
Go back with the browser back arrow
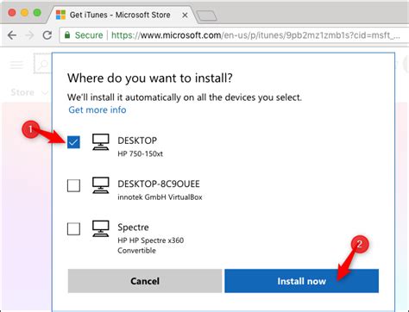click(x=12, y=35)
